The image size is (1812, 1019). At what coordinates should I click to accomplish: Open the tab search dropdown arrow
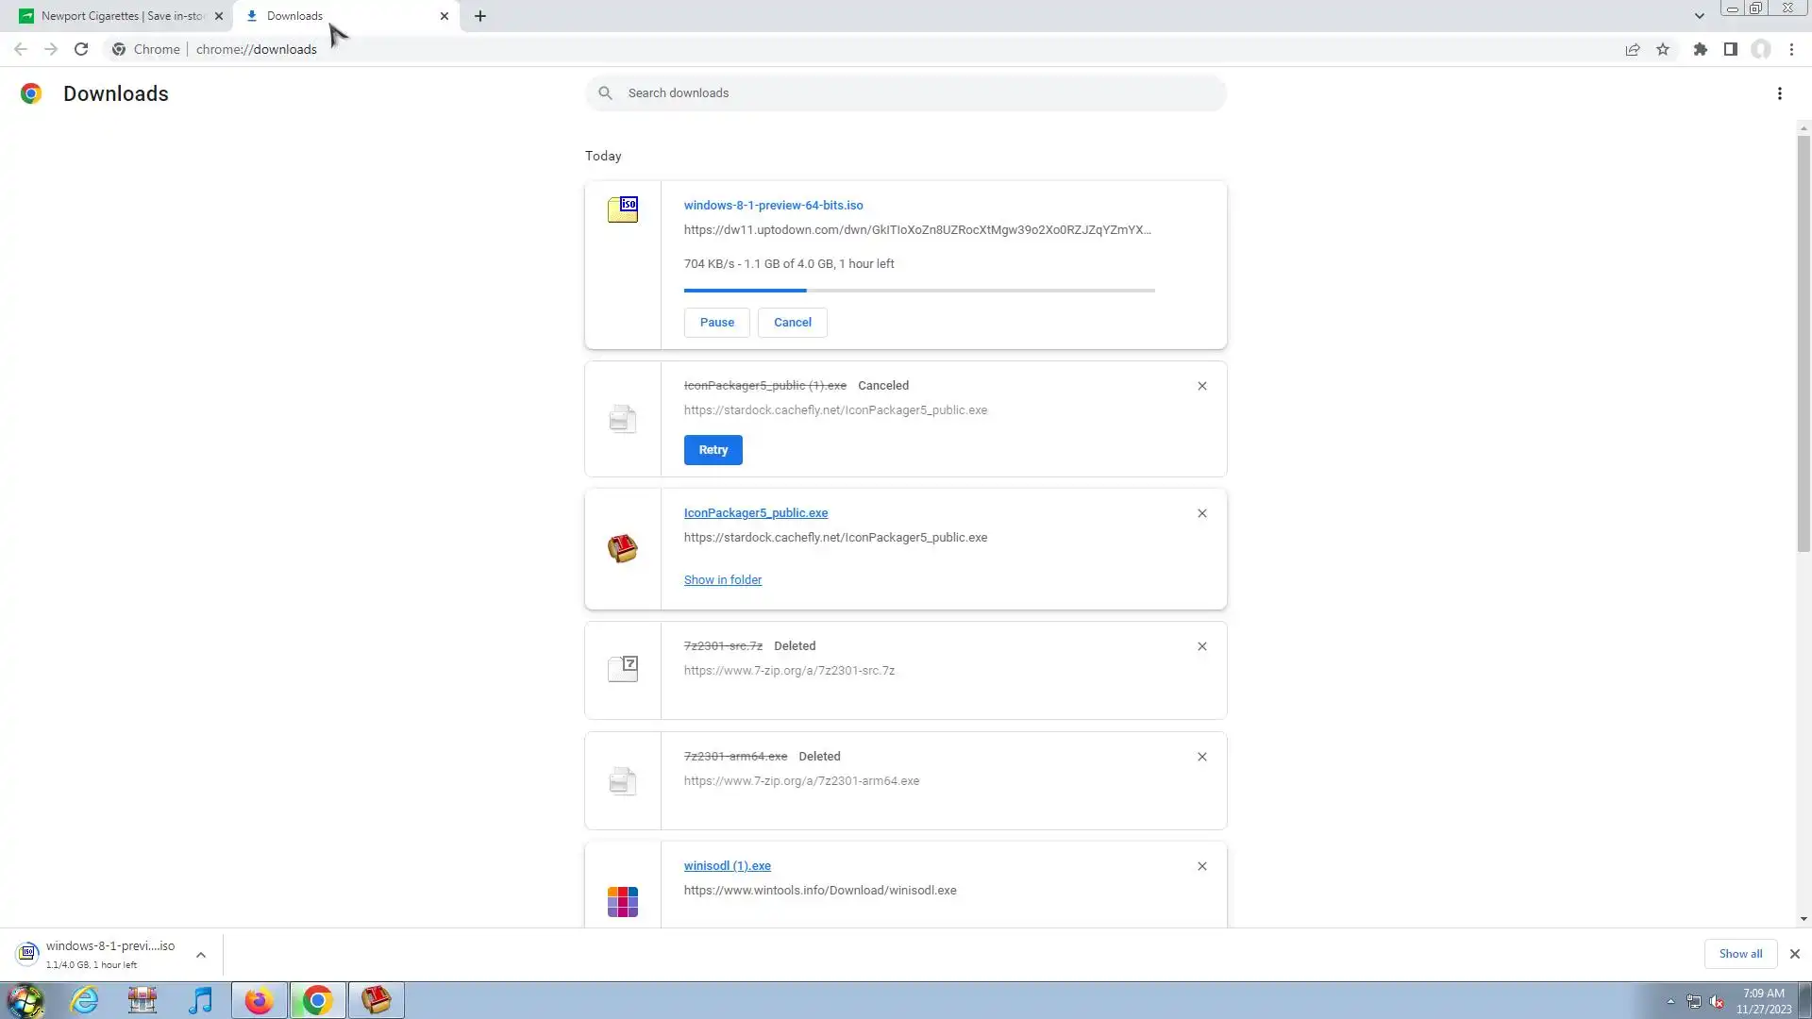1699,16
